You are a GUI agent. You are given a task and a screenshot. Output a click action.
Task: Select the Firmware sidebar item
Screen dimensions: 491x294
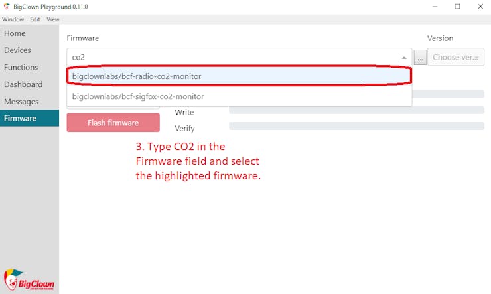coord(29,118)
